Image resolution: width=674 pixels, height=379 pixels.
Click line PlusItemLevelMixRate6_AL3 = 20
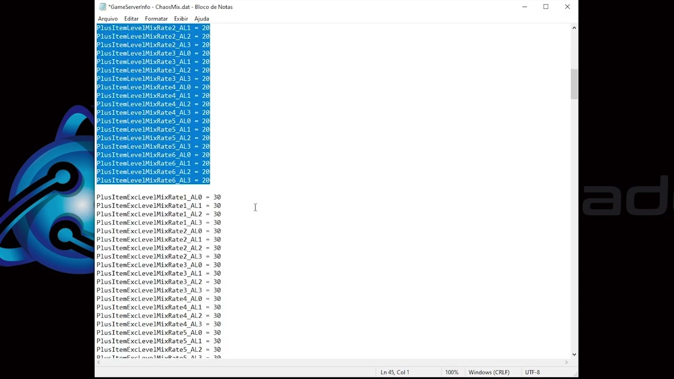click(x=153, y=180)
